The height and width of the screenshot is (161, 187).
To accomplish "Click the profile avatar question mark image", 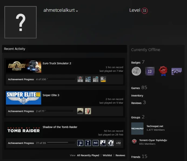I will click(x=21, y=22).
